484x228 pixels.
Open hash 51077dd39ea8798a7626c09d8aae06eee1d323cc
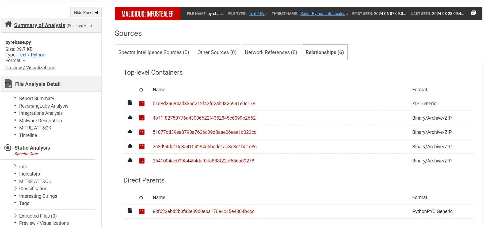click(x=204, y=132)
